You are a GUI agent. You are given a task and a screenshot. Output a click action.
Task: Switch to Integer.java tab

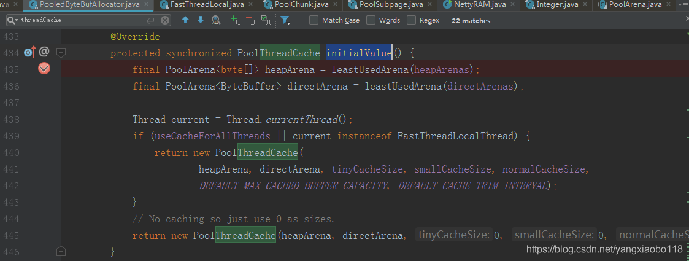point(556,5)
